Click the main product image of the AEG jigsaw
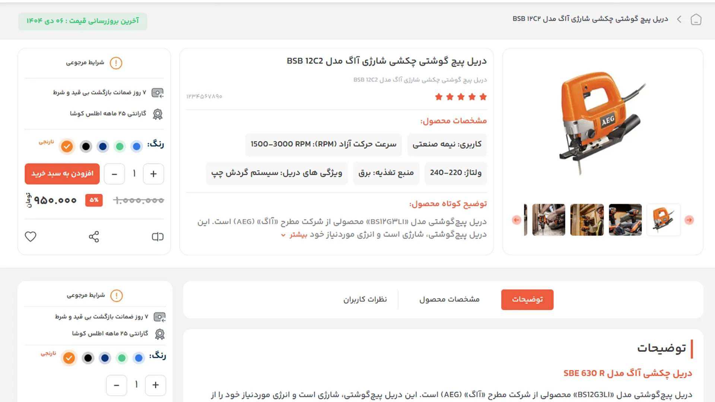This screenshot has height=402, width=715. pyautogui.click(x=603, y=123)
